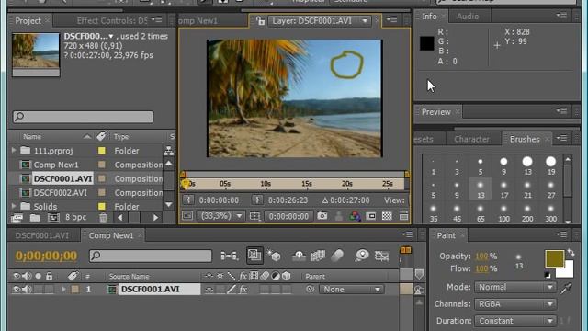Expand the 111.prproj folder
This screenshot has height=331, width=588.
coord(14,151)
